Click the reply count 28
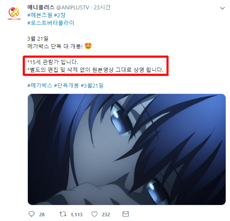 [42, 215]
